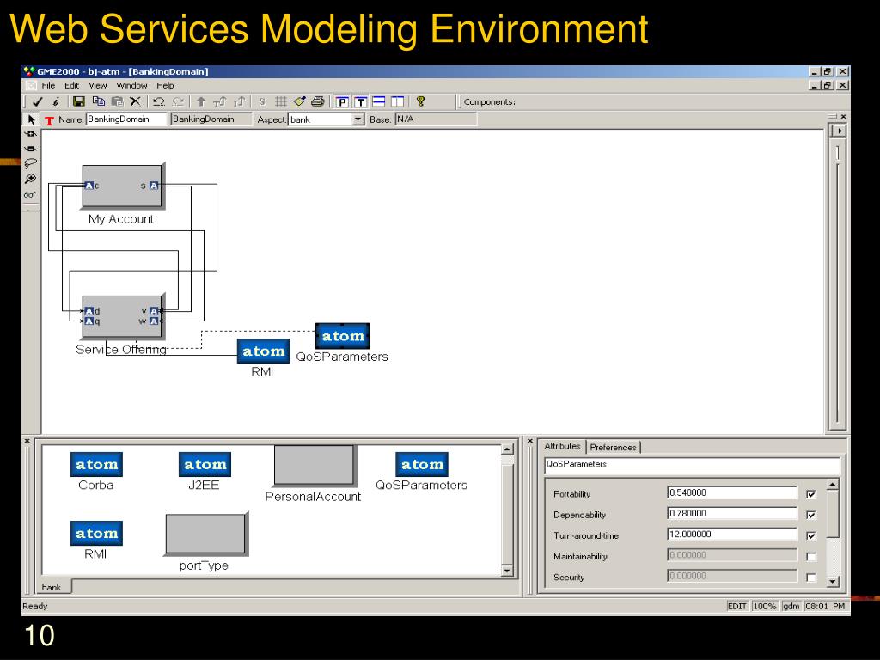The image size is (880, 660).
Task: Click the Dependability value field
Action: click(x=731, y=514)
